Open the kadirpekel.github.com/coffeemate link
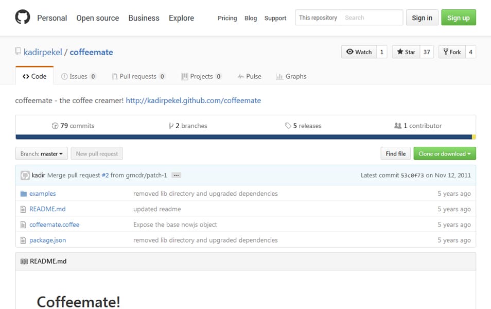The height and width of the screenshot is (309, 491). click(193, 100)
